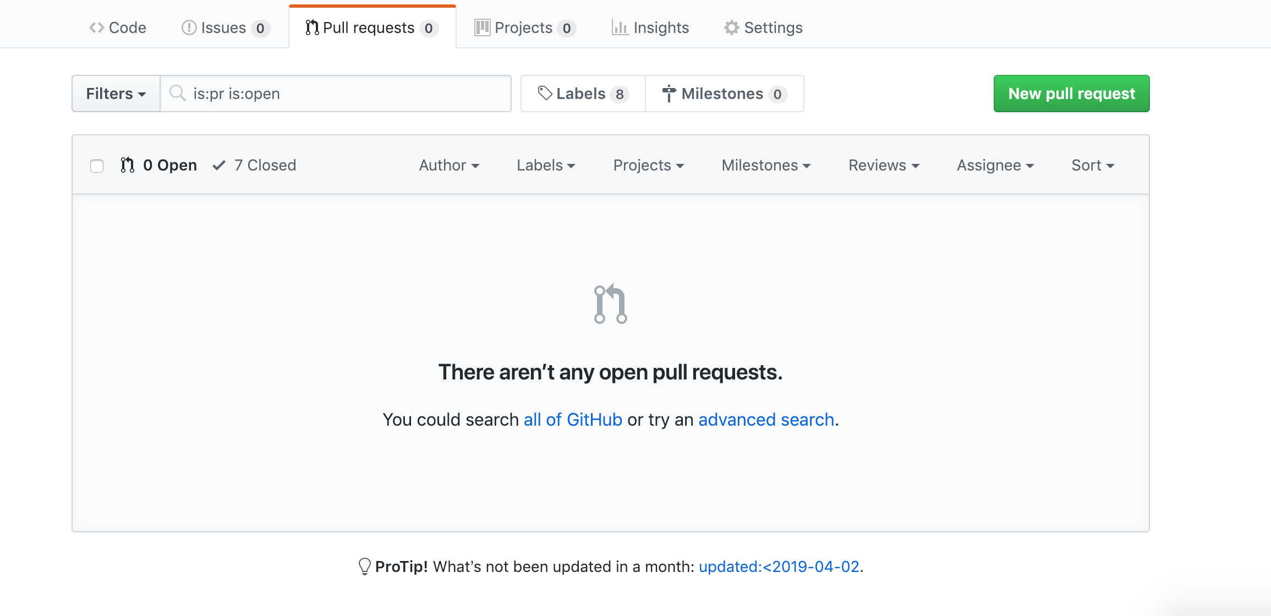1271x616 pixels.
Task: Click the Labels tag icon
Action: 545,94
